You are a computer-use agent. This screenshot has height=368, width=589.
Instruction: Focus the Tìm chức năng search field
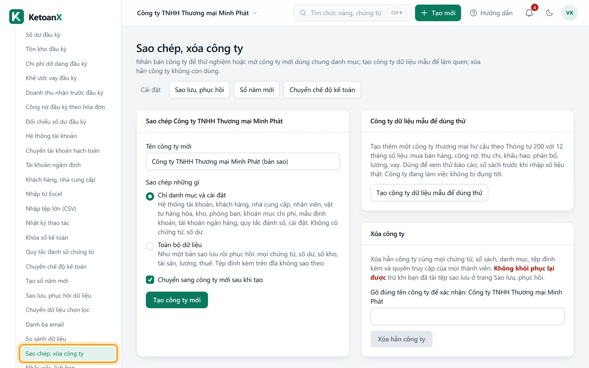[352, 13]
